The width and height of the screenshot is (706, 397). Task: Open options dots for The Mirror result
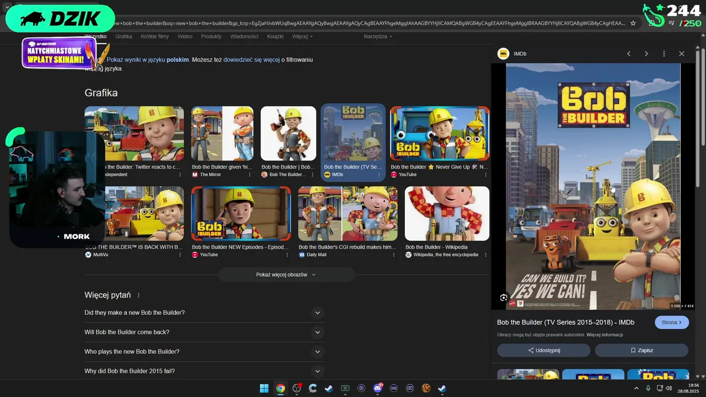(249, 175)
